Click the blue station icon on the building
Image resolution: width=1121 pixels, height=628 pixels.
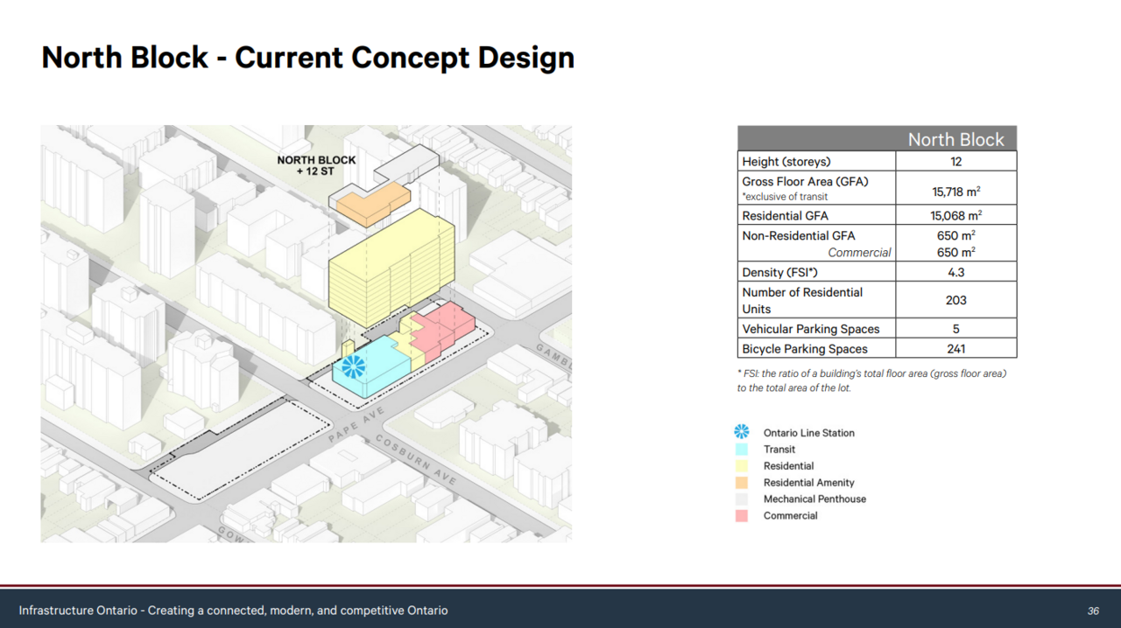click(x=352, y=366)
